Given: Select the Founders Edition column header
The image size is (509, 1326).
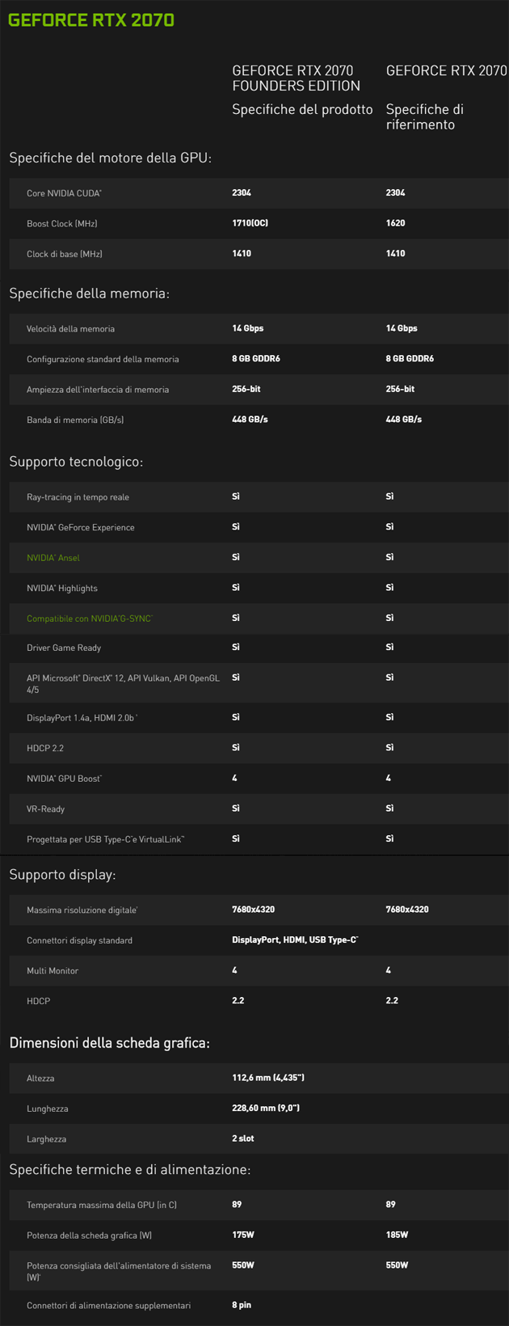Looking at the screenshot, I should point(296,78).
